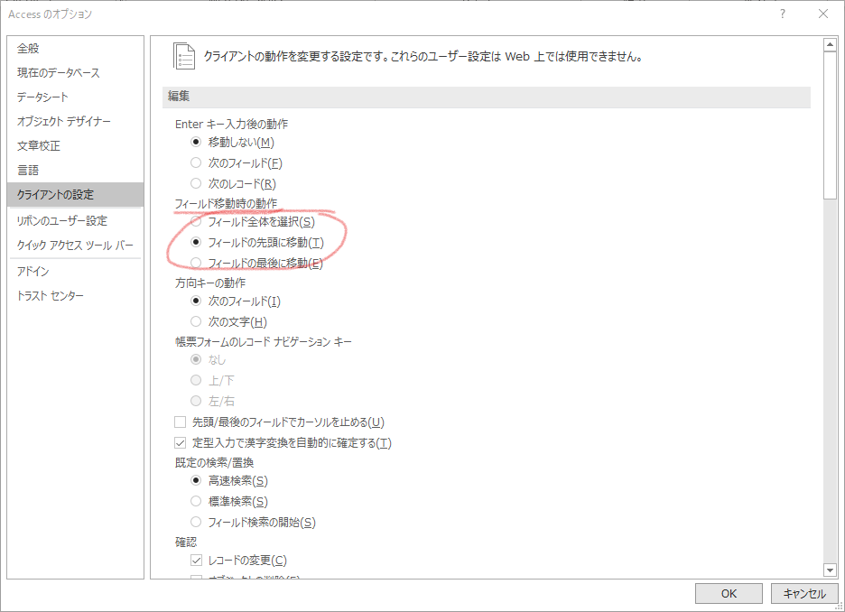Choose フィールド全体を選択 radio option

tap(196, 221)
